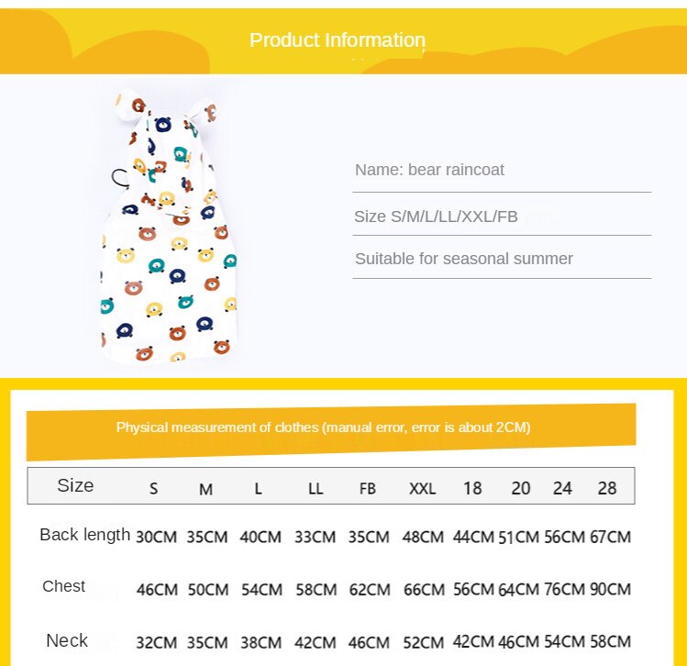The width and height of the screenshot is (687, 666).
Task: Select the XXL size column header
Action: coord(422,488)
